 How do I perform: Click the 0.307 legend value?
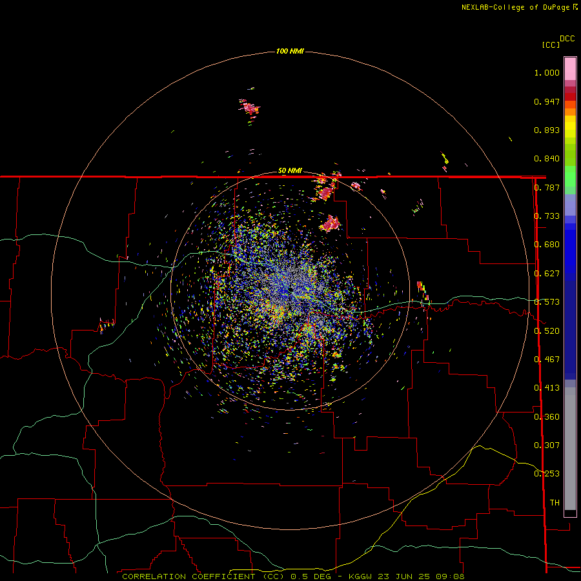(x=547, y=445)
